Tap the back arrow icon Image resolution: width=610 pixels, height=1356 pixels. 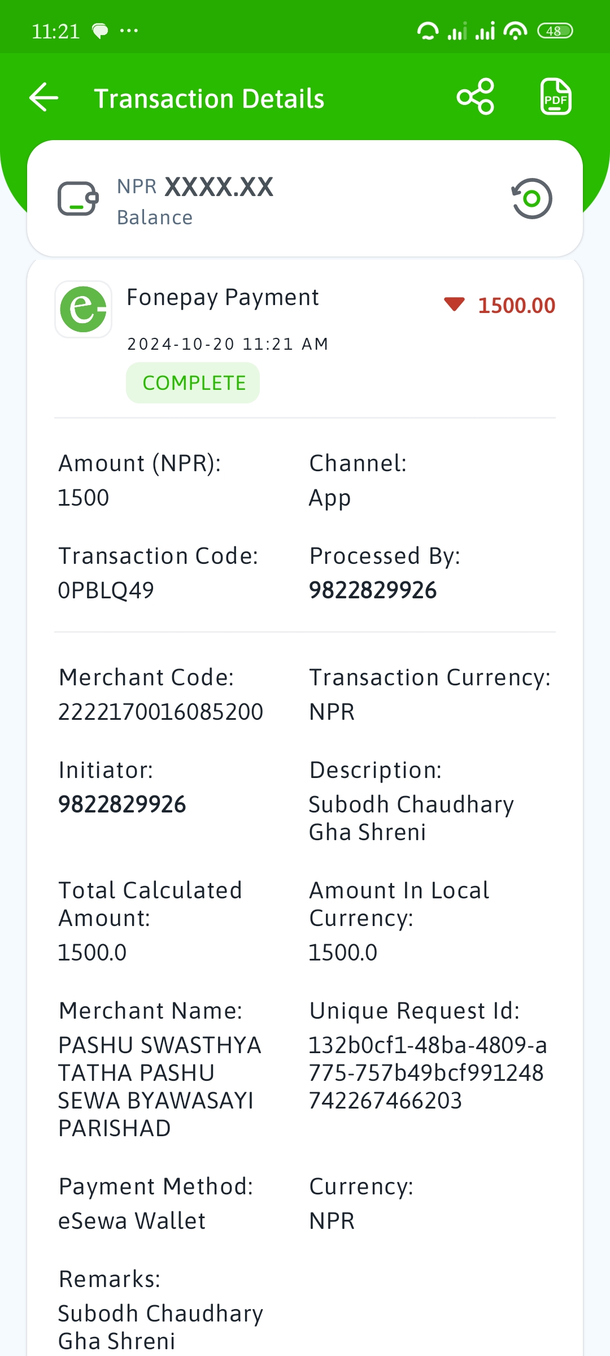point(44,97)
